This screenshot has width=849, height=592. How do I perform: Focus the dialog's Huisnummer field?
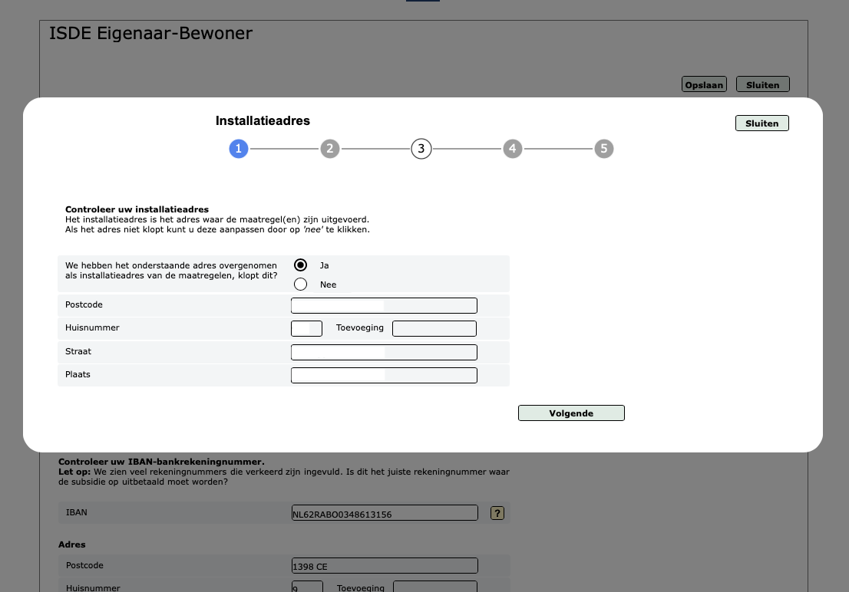[x=306, y=329]
